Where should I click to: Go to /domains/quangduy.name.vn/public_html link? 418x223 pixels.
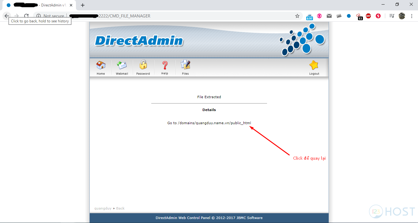(209, 123)
